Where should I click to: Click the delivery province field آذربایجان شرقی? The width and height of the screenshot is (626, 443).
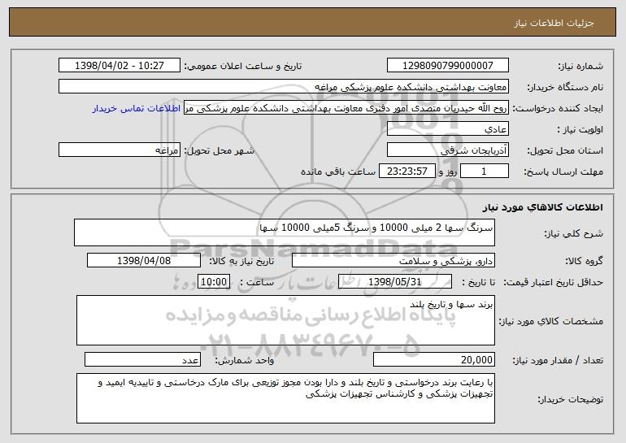[x=447, y=150]
